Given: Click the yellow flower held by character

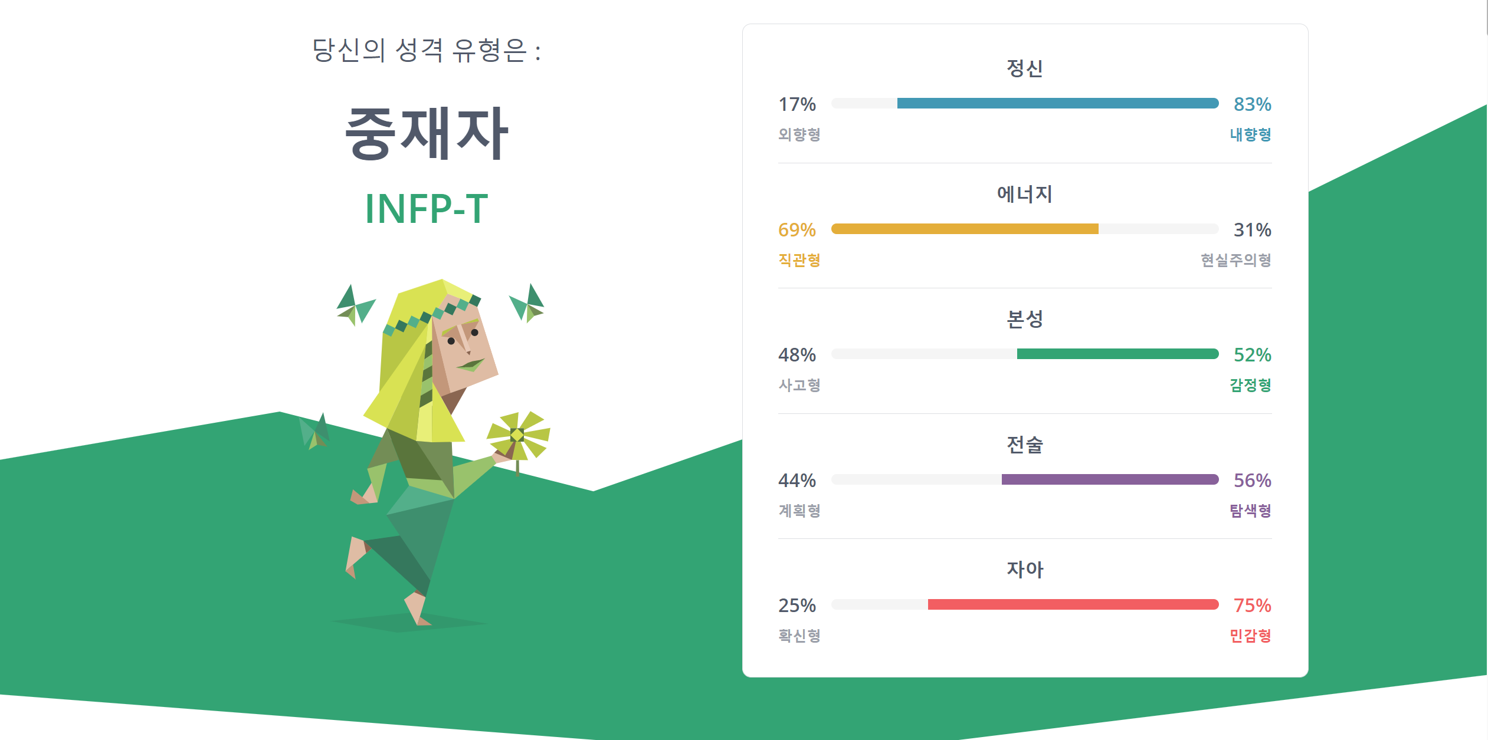Looking at the screenshot, I should [x=518, y=438].
